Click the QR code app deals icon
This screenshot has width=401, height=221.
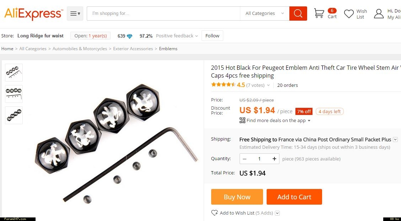[x=242, y=120]
